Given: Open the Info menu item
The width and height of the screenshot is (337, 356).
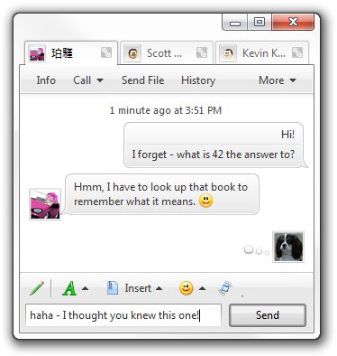Looking at the screenshot, I should [x=46, y=80].
